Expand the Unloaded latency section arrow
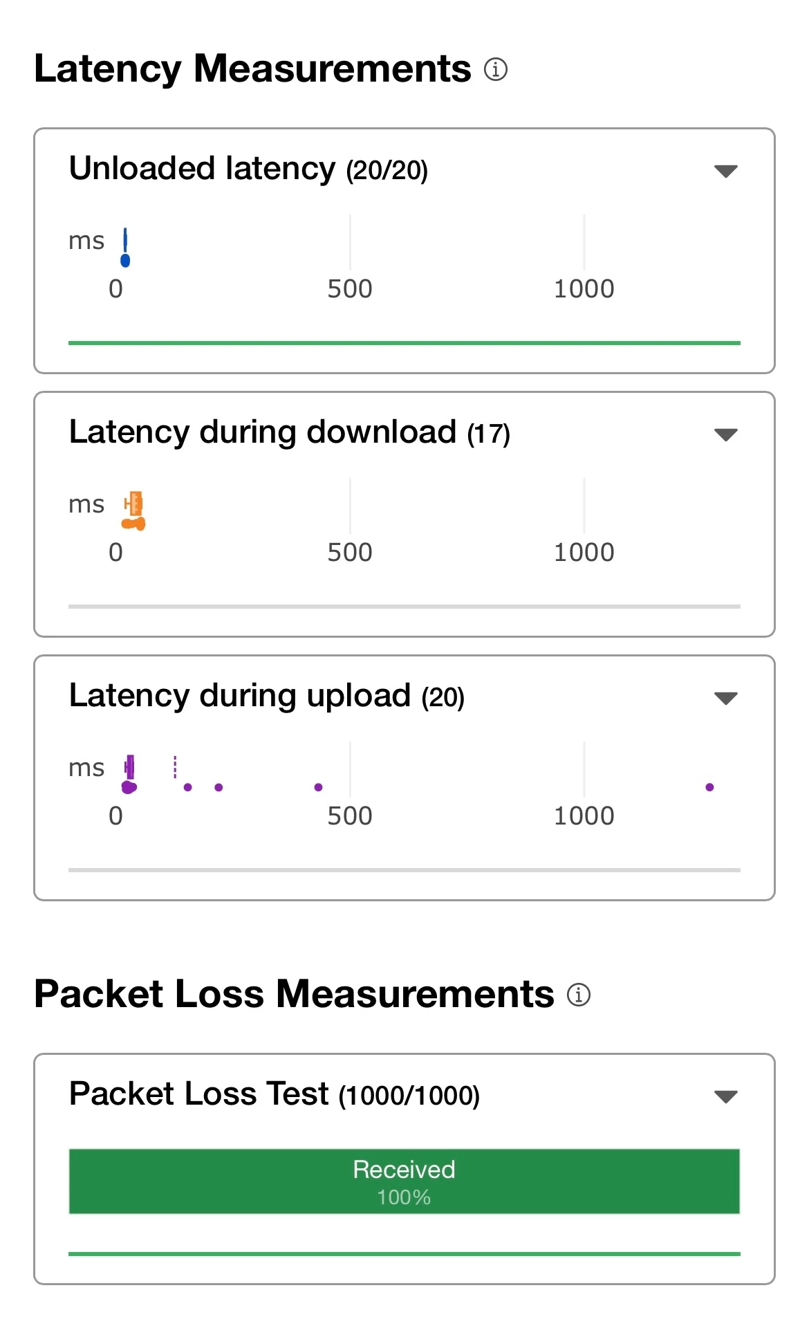 pyautogui.click(x=725, y=171)
